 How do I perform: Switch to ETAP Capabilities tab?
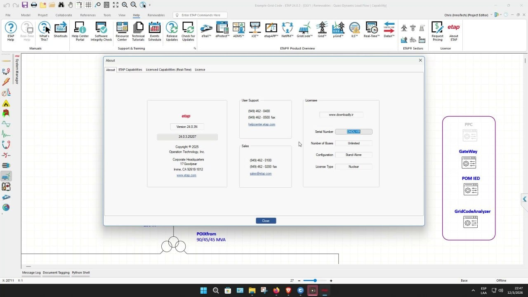(130, 70)
